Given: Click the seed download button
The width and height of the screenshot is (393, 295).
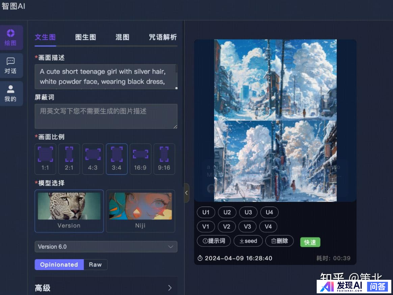Looking at the screenshot, I should 248,241.
